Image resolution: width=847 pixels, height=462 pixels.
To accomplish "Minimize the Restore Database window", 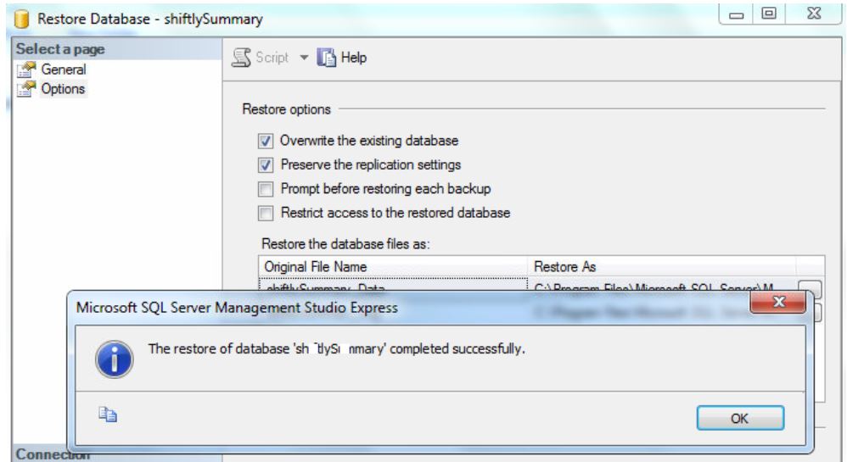I will click(x=737, y=14).
